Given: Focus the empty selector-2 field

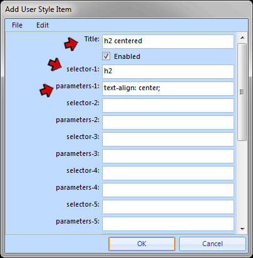Looking at the screenshot, I should click(168, 105).
